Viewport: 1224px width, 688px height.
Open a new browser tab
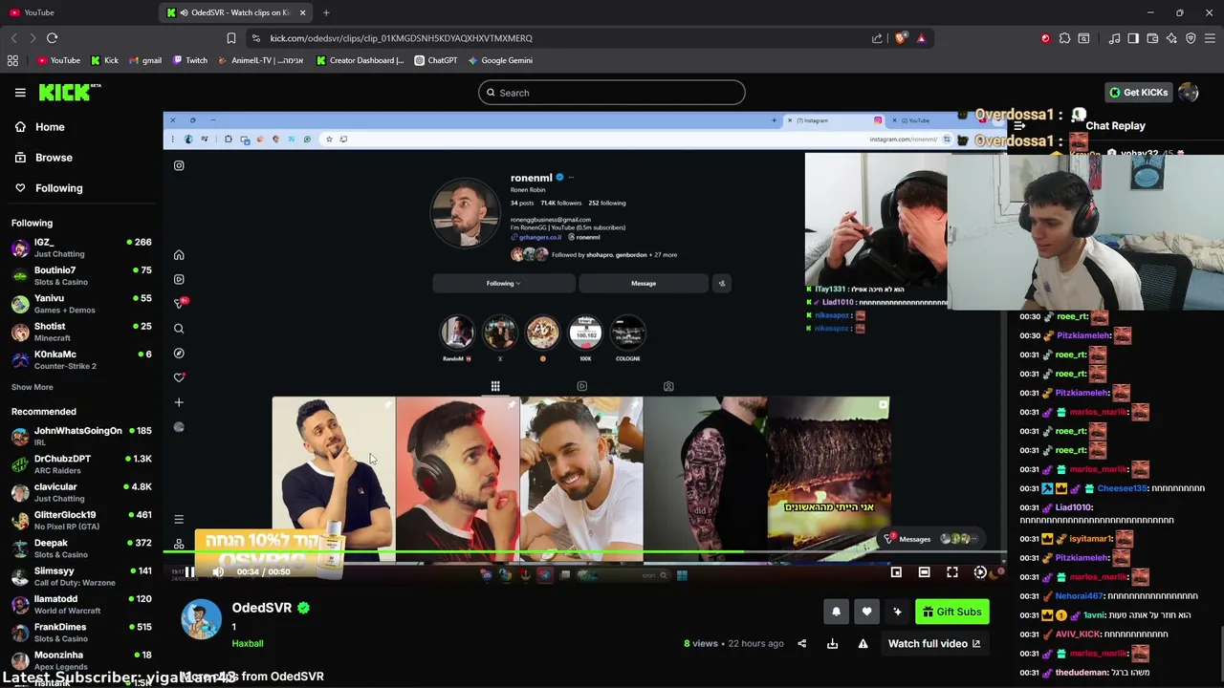click(326, 12)
